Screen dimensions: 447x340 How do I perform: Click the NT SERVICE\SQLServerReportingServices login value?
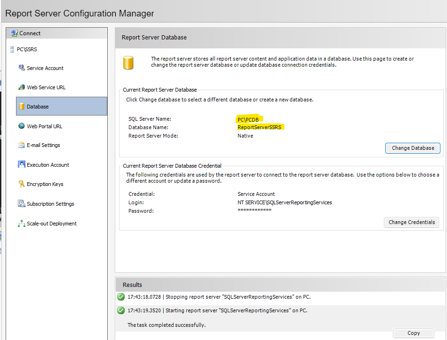285,202
